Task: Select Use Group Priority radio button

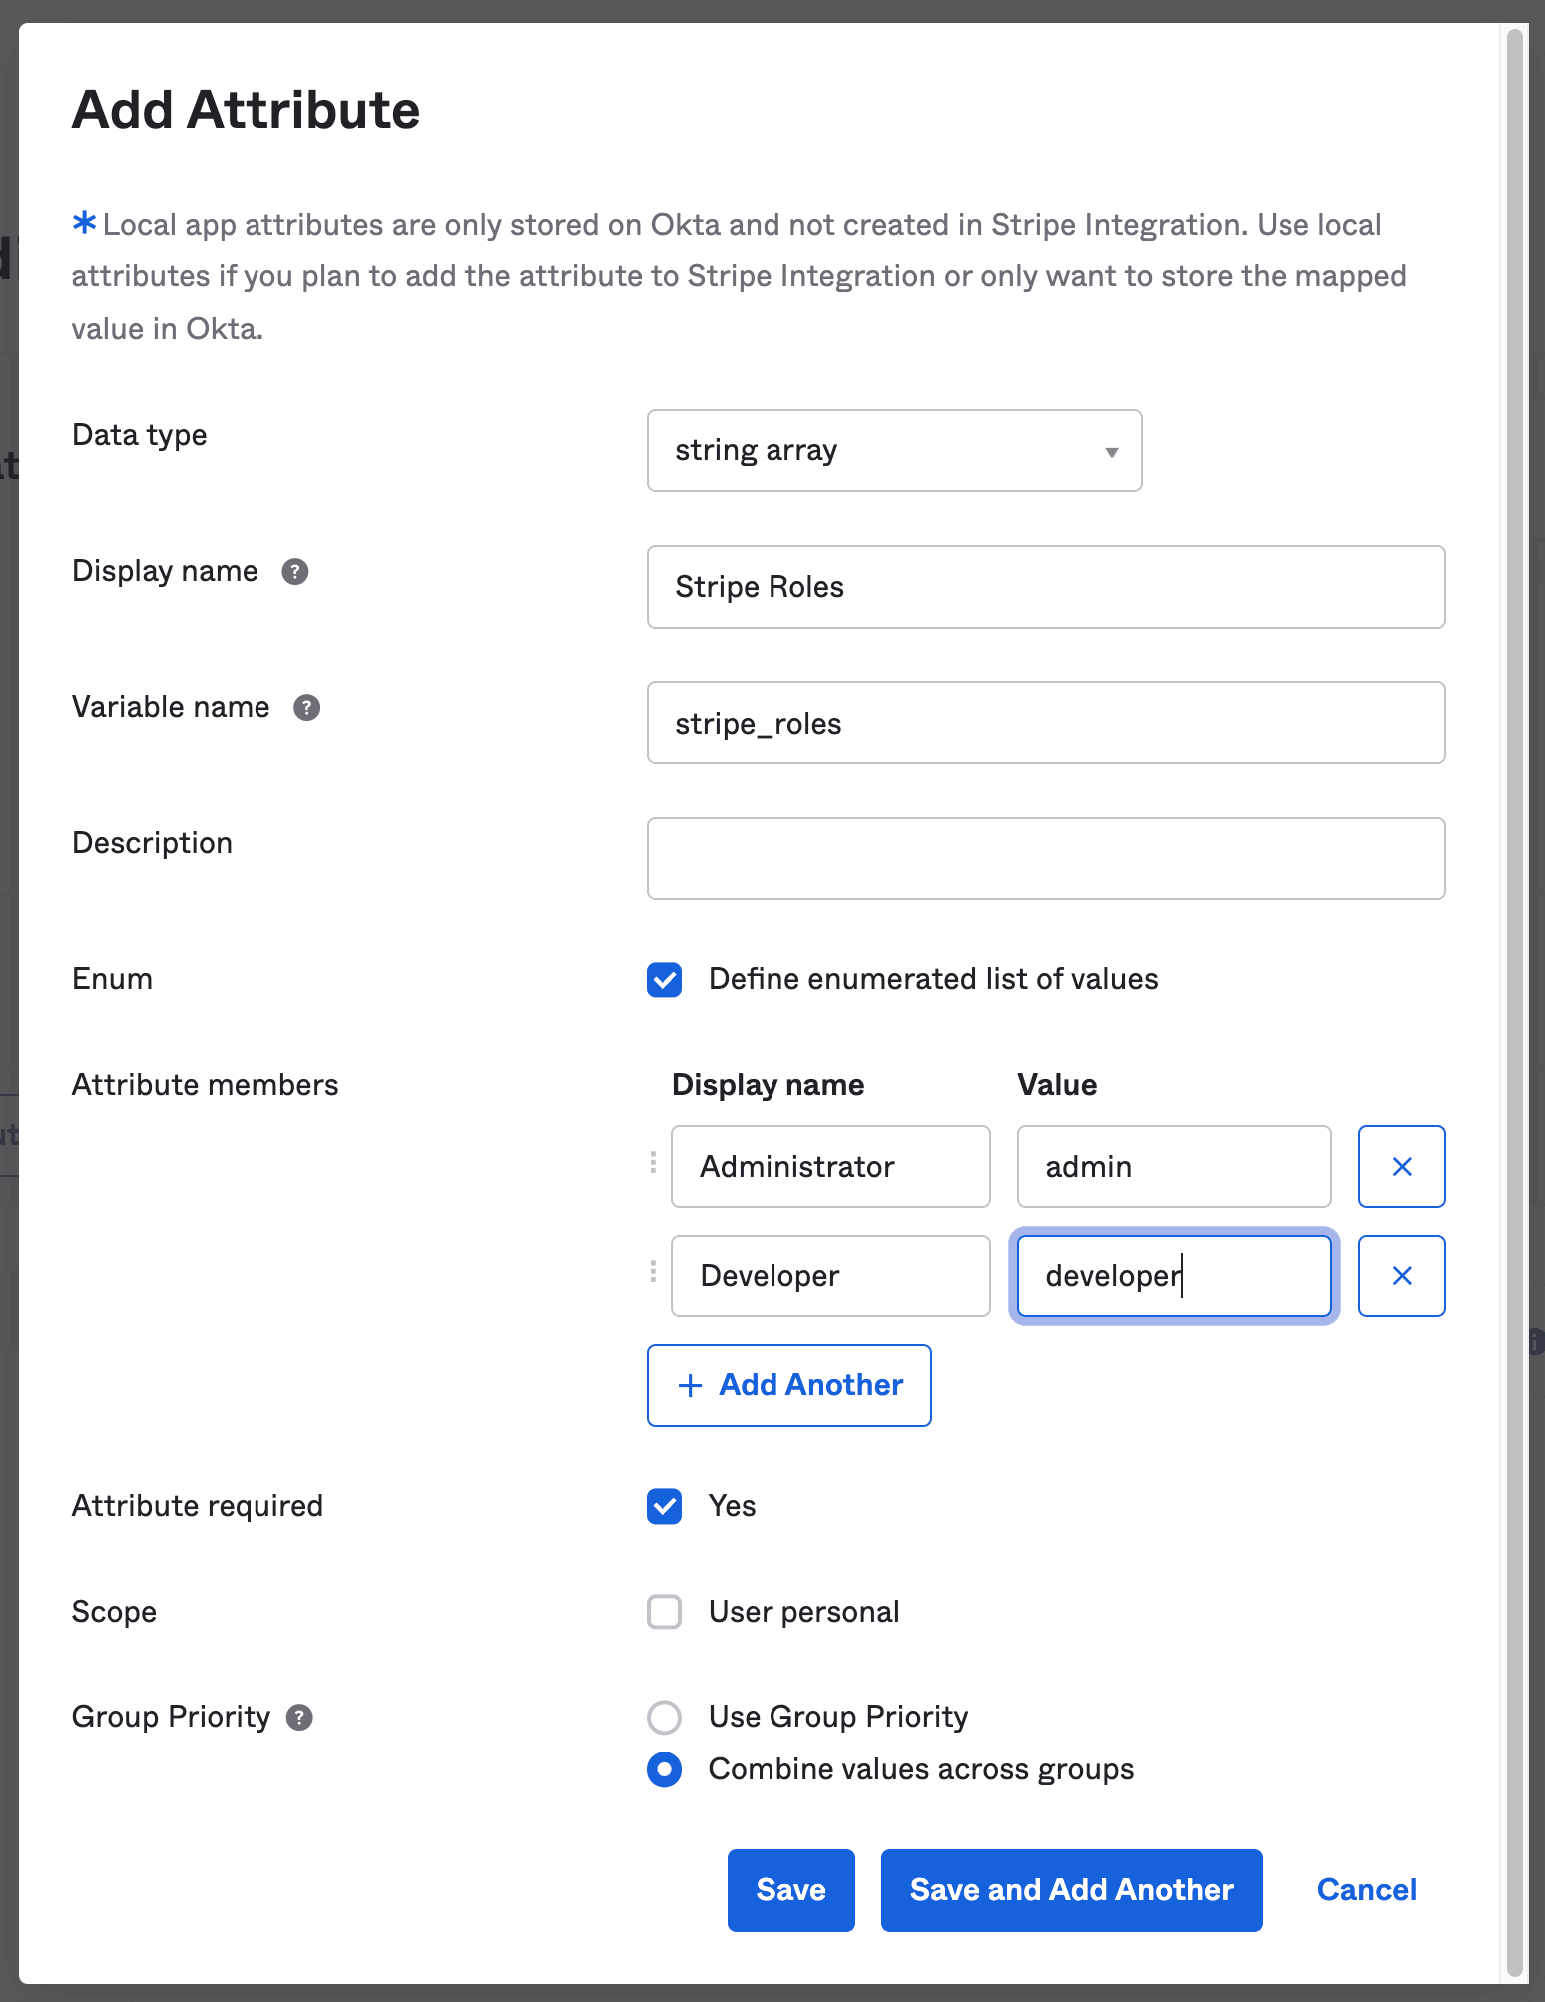Action: [x=665, y=1717]
